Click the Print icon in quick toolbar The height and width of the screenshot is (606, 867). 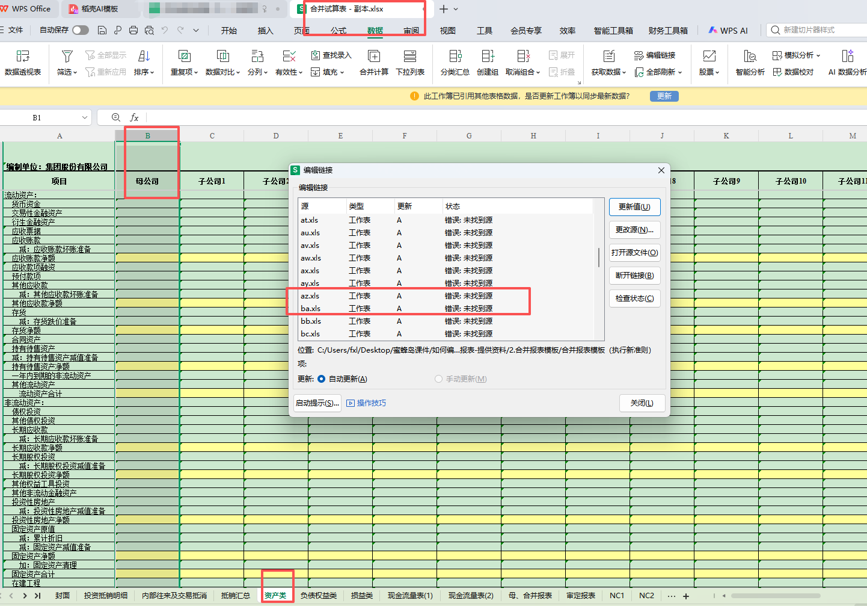point(133,30)
